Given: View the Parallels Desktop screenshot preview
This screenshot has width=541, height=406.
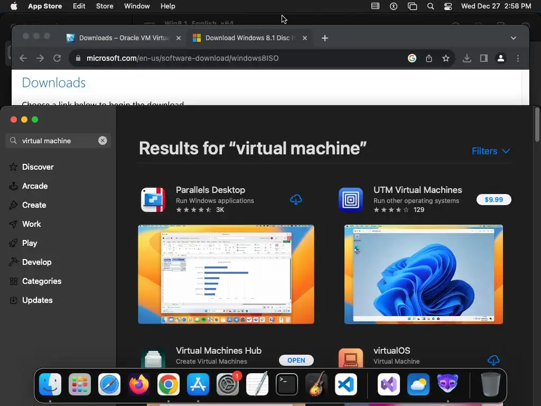Looking at the screenshot, I should click(x=226, y=274).
